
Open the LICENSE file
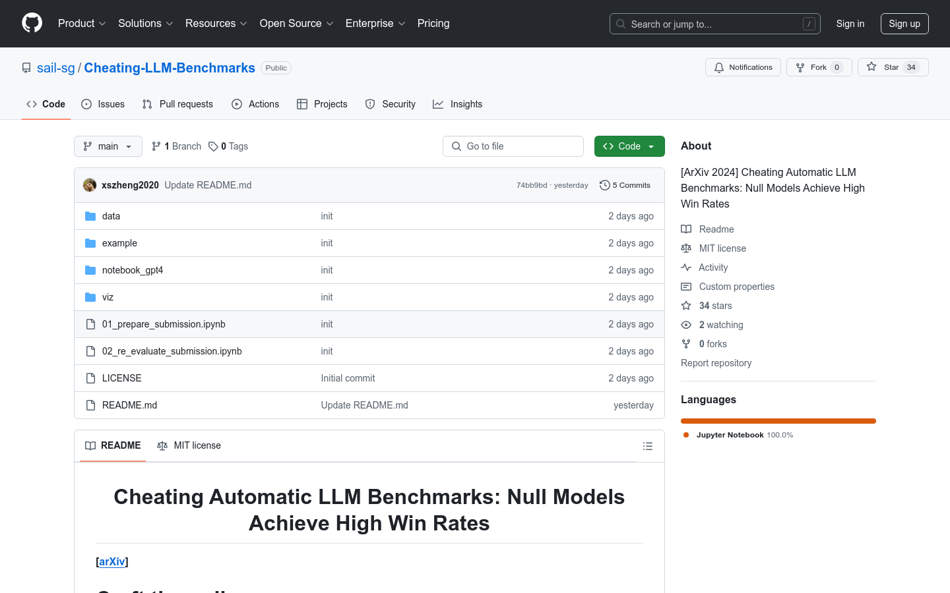pyautogui.click(x=122, y=378)
